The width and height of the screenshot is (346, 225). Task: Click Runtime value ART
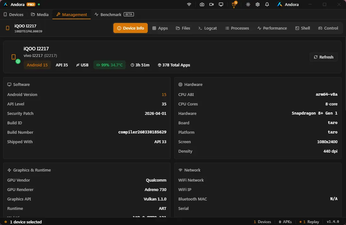163,209
